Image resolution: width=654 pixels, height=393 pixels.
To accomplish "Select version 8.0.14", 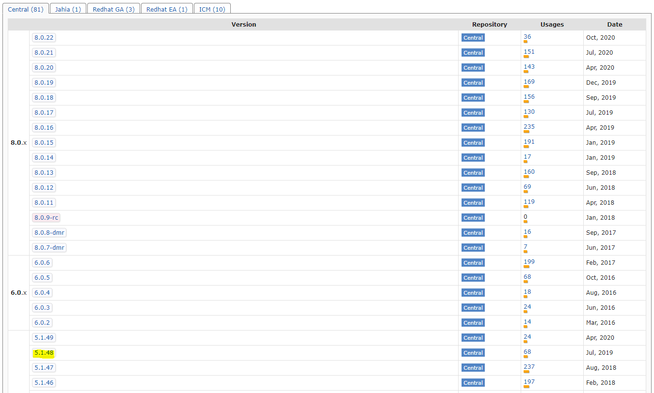I will 44,158.
